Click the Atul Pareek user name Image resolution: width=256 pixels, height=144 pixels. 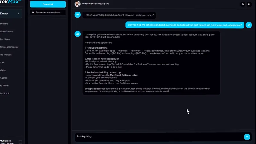[x=5, y=141]
